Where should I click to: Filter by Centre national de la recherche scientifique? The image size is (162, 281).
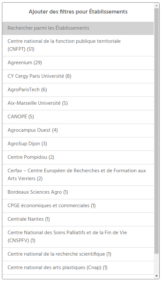tap(78, 254)
